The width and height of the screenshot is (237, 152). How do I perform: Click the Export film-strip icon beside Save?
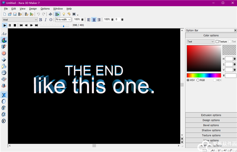(x=20, y=14)
